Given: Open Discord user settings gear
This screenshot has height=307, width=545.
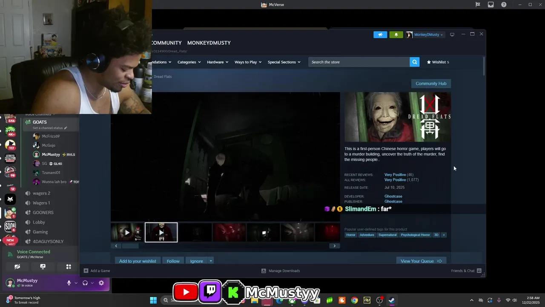Looking at the screenshot, I should click(x=101, y=283).
